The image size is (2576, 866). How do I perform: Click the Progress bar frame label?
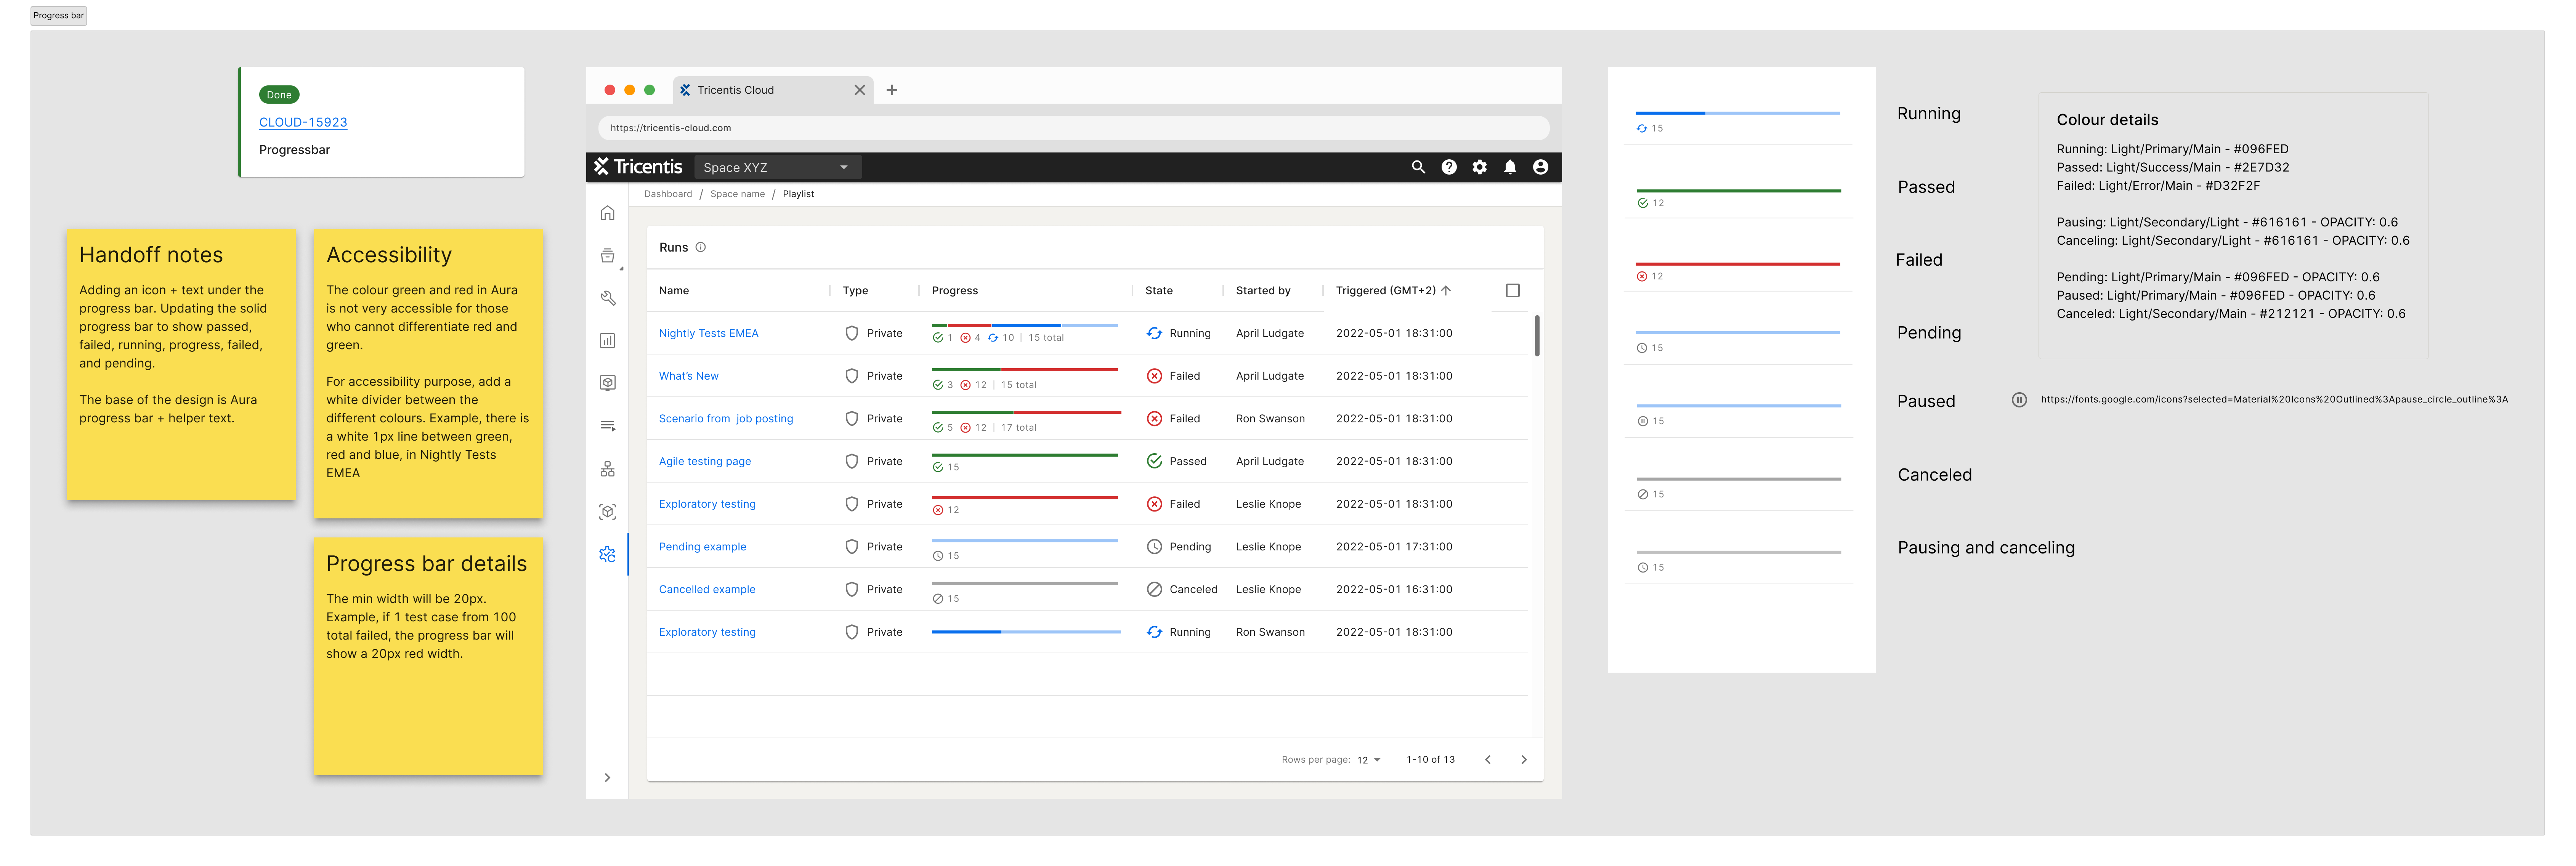(59, 16)
